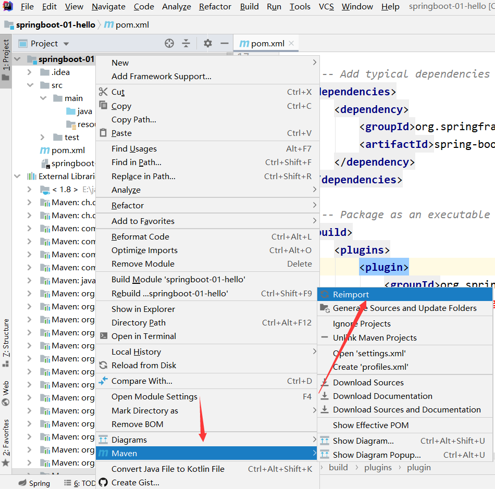Viewport: 495px width, 489px height.
Task: Click the Reload from Disk icon
Action: pyautogui.click(x=103, y=365)
